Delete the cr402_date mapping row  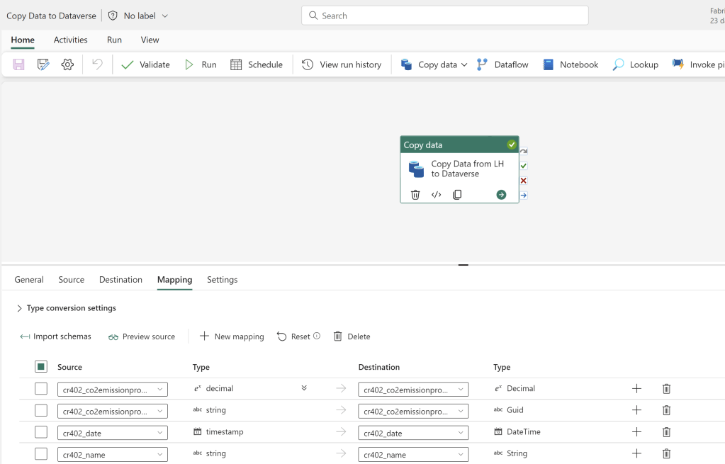[x=666, y=432]
